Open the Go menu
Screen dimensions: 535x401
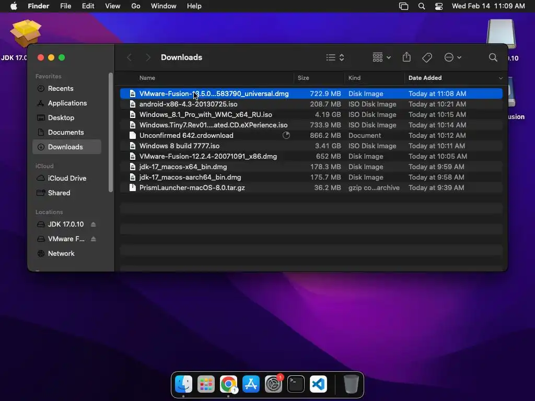[136, 6]
